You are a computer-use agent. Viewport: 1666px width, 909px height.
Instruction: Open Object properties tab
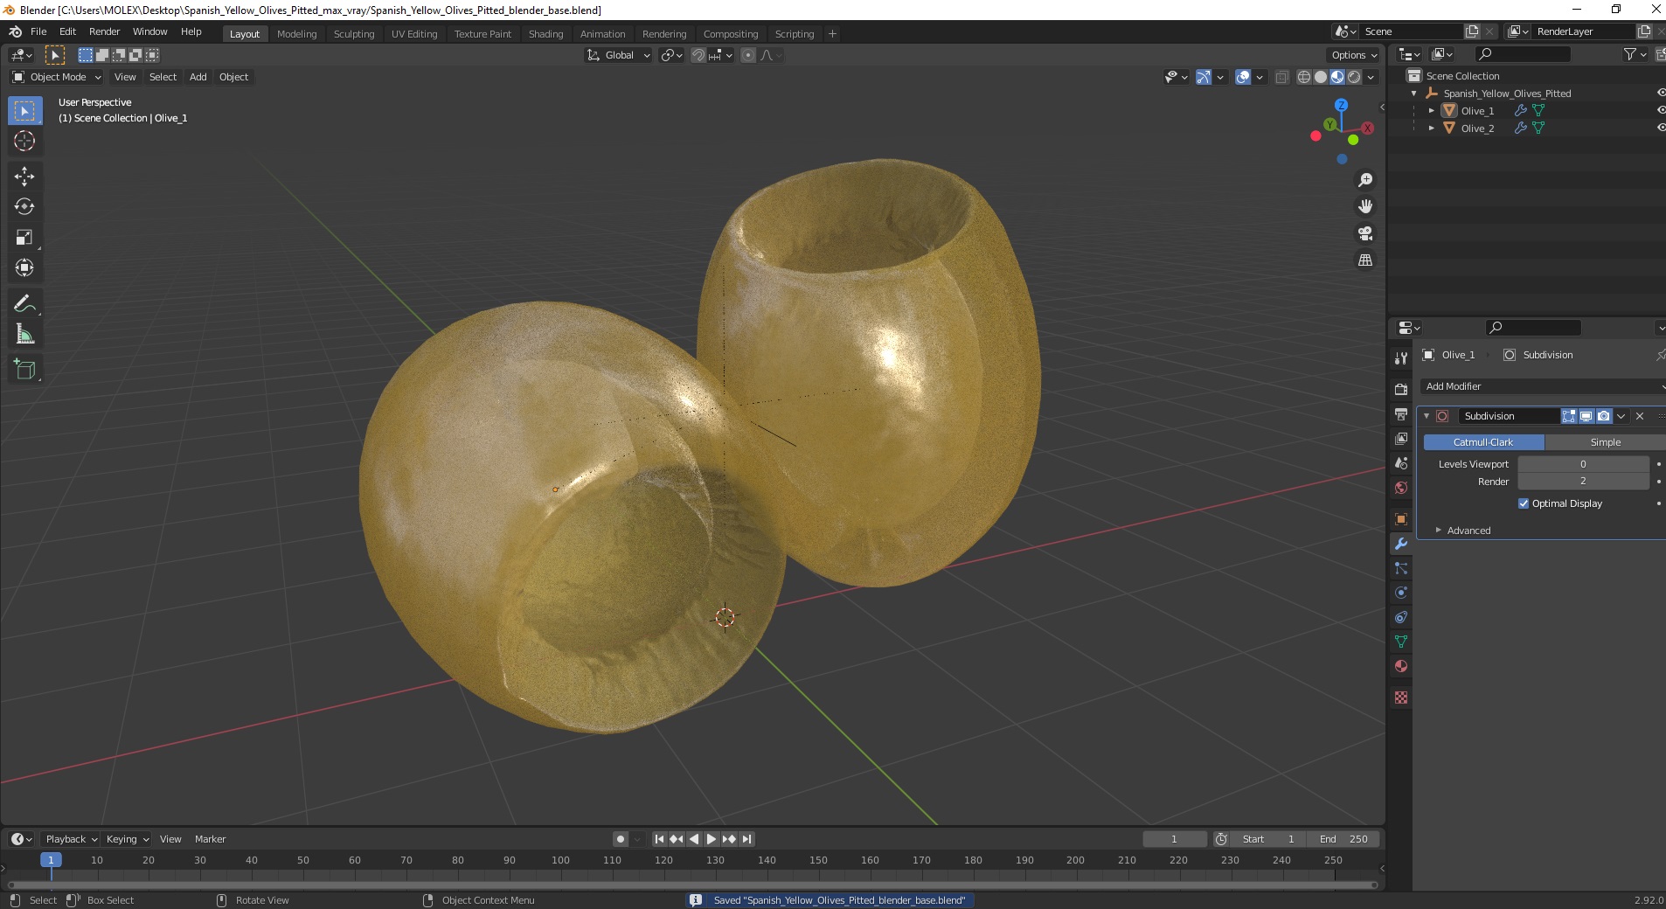pyautogui.click(x=1401, y=519)
